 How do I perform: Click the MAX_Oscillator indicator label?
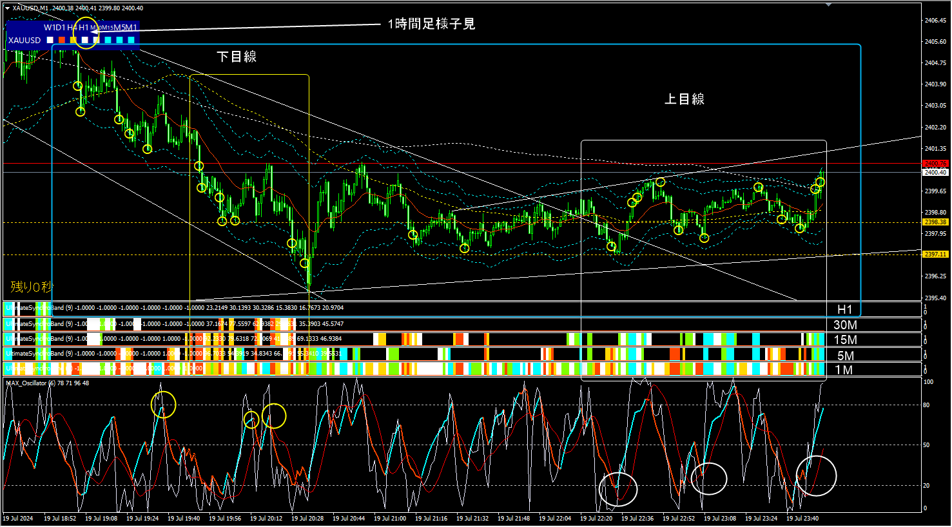pyautogui.click(x=26, y=383)
